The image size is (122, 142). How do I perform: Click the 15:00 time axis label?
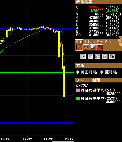pos(69,139)
